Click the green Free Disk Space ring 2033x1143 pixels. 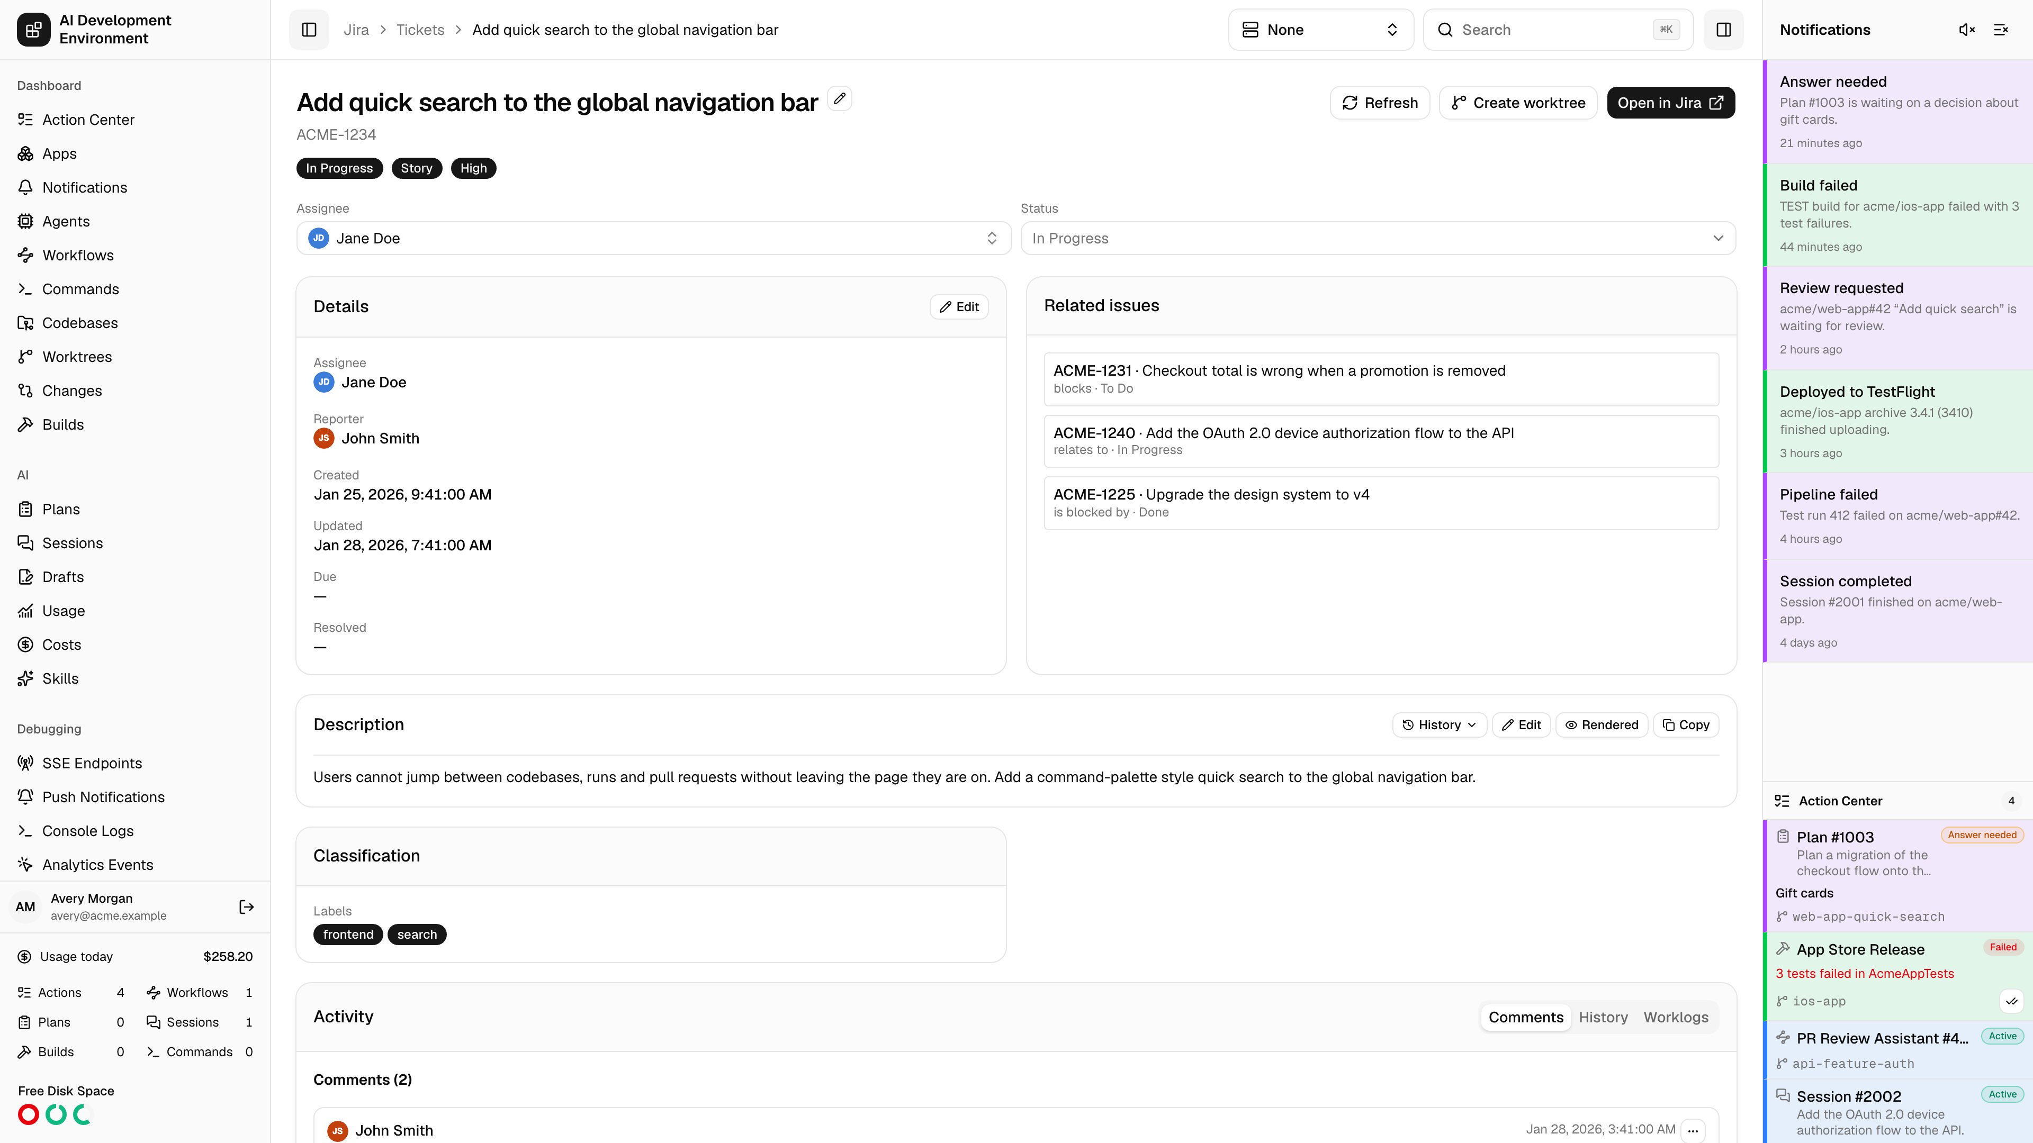click(x=56, y=1114)
